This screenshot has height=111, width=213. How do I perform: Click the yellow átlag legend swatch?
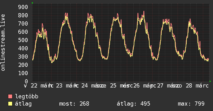(x=10, y=104)
